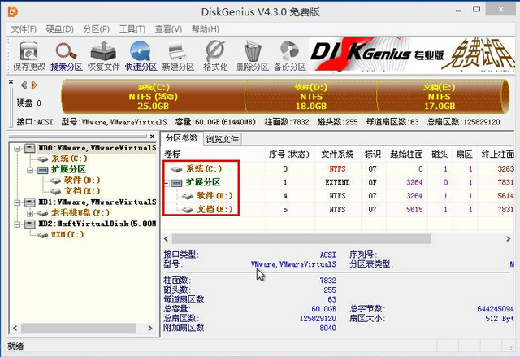The height and width of the screenshot is (357, 520).
Task: Click drive icon of 系统 (C:) in table
Action: coord(177,169)
